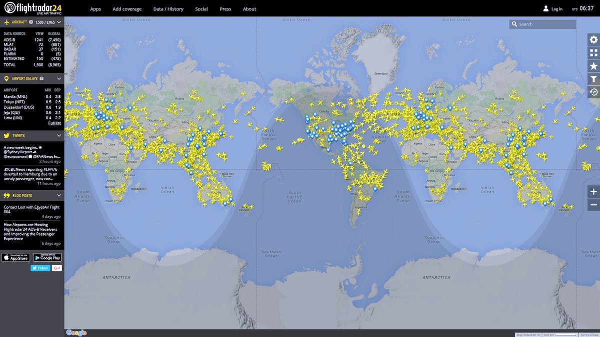
Task: Click the Greenland label on the map
Action: [381, 73]
